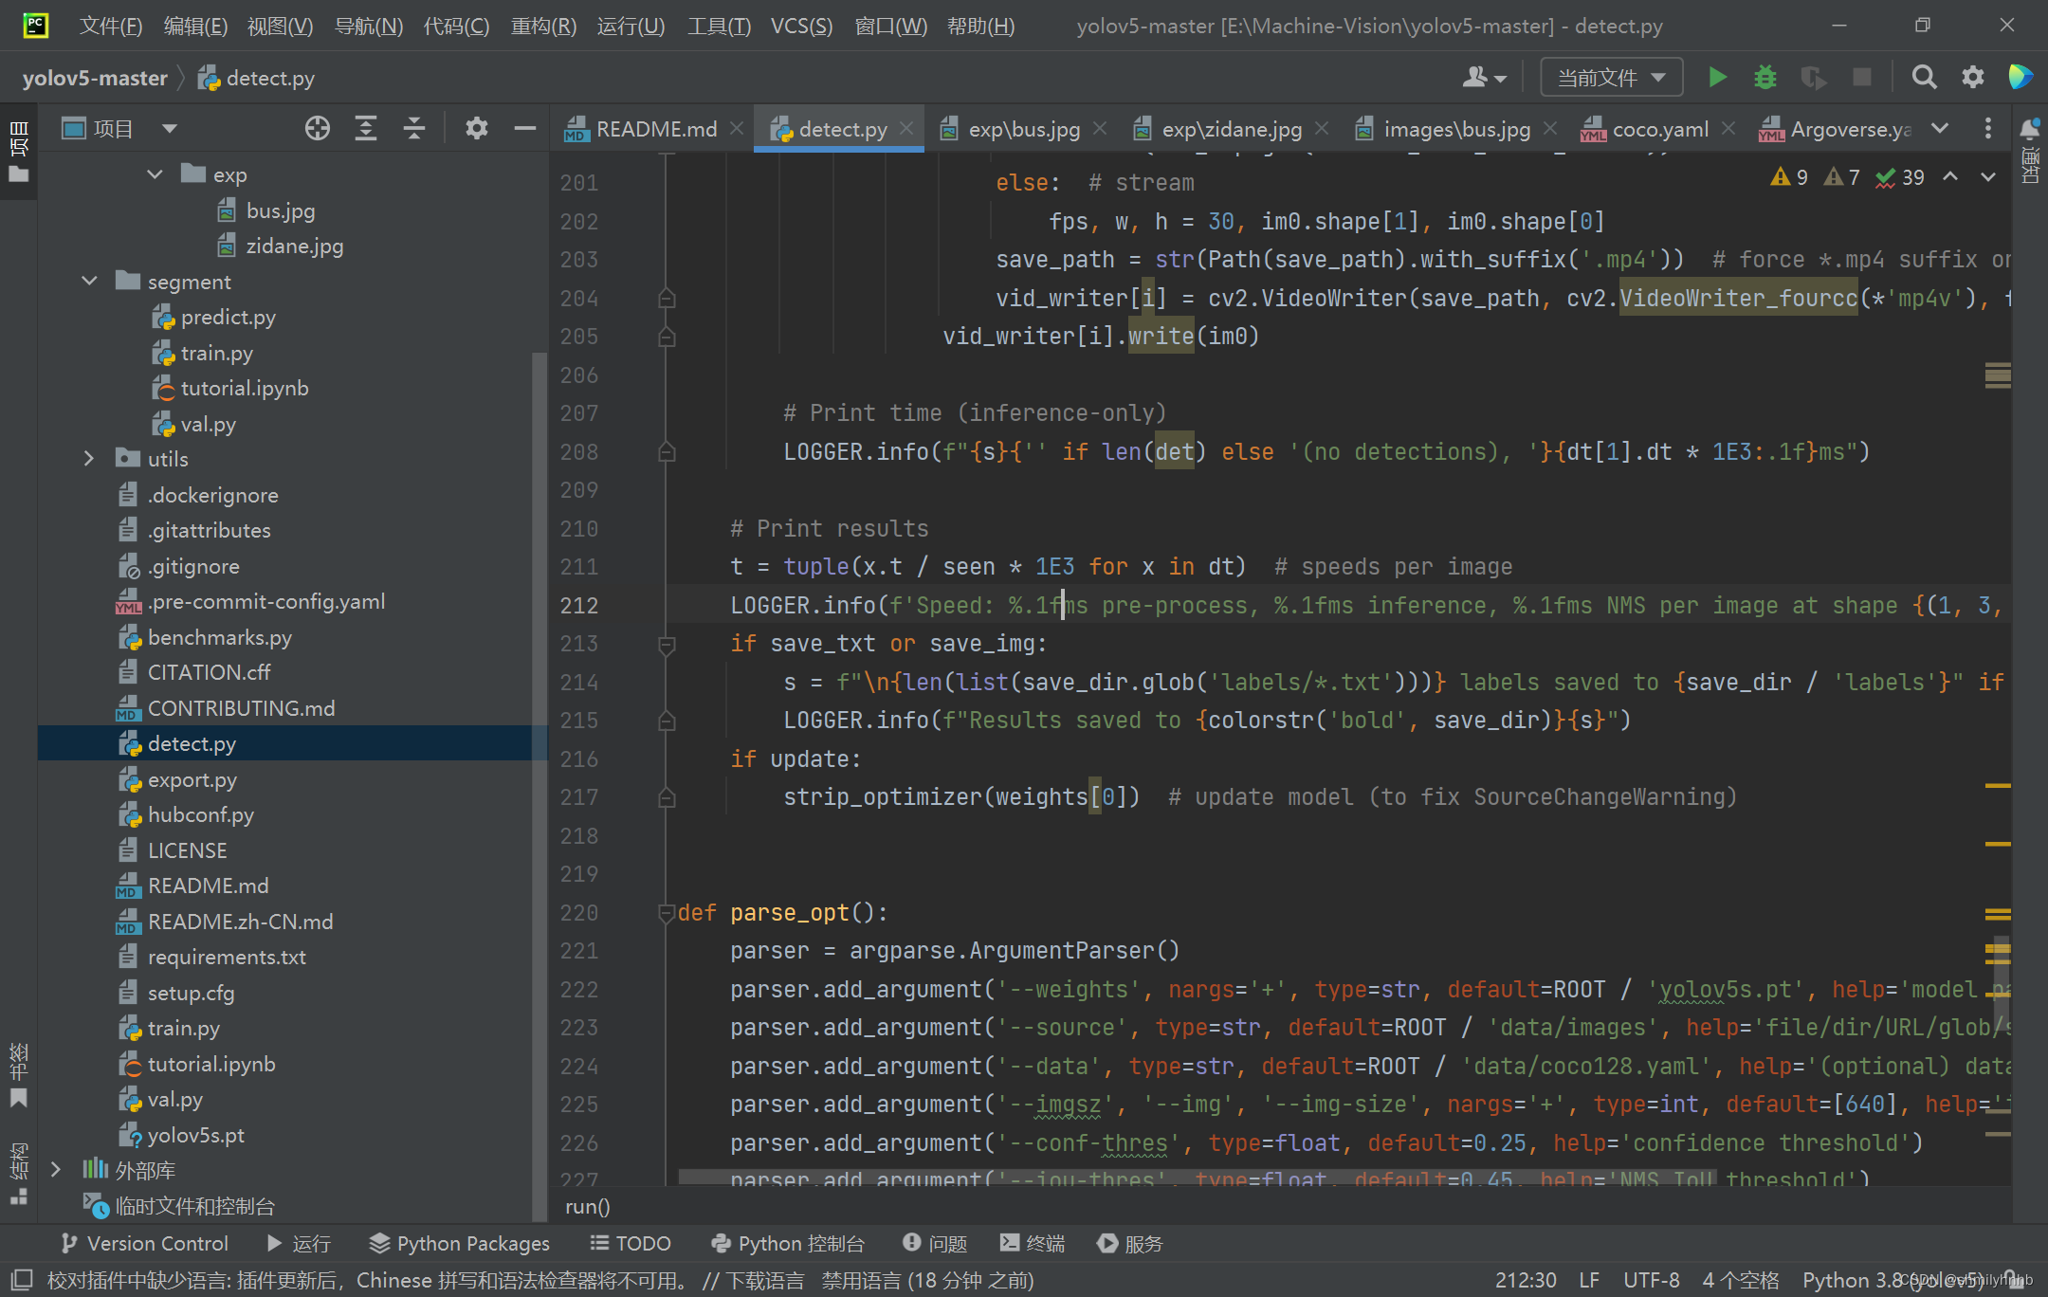Open Version Control tool window
2048x1297 pixels.
pyautogui.click(x=144, y=1243)
